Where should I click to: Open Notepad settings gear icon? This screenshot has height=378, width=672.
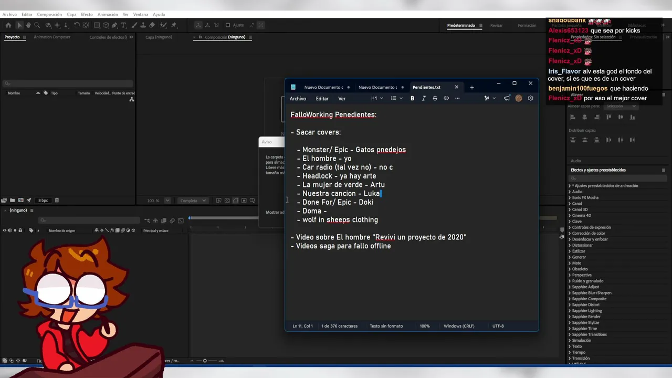click(530, 98)
